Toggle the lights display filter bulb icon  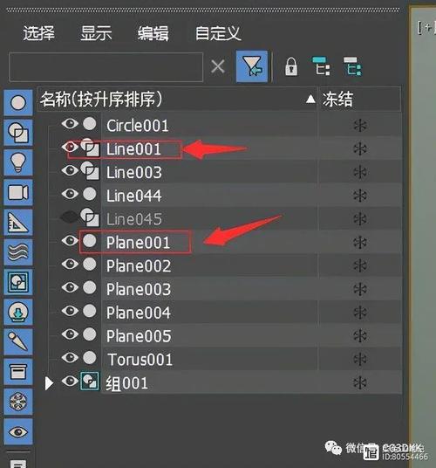point(18,162)
